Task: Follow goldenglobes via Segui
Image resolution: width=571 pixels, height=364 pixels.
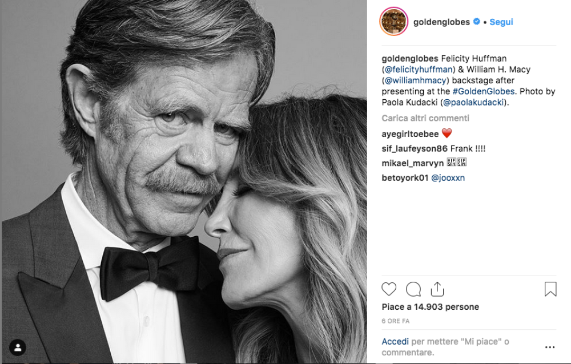Action: tap(501, 22)
